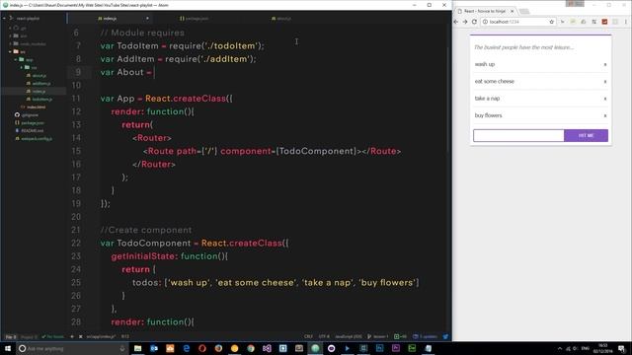Click the Chrome back arrow
The width and height of the screenshot is (632, 355).
[x=456, y=22]
